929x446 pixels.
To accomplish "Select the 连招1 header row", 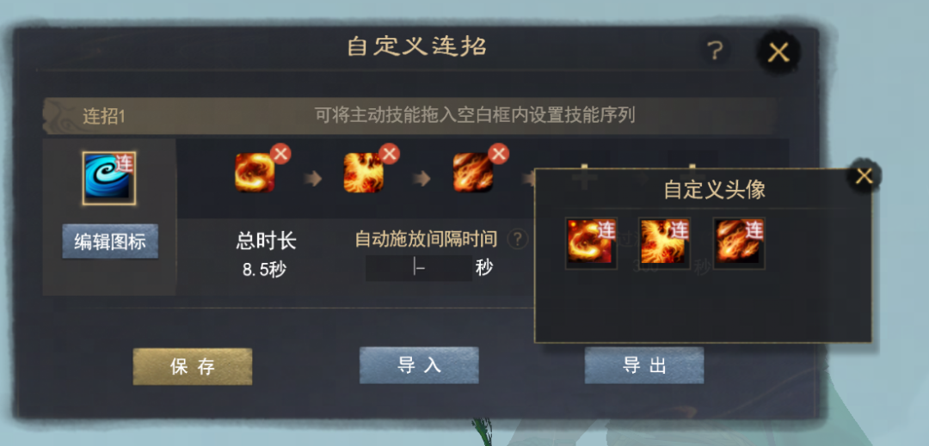I will pyautogui.click(x=409, y=116).
